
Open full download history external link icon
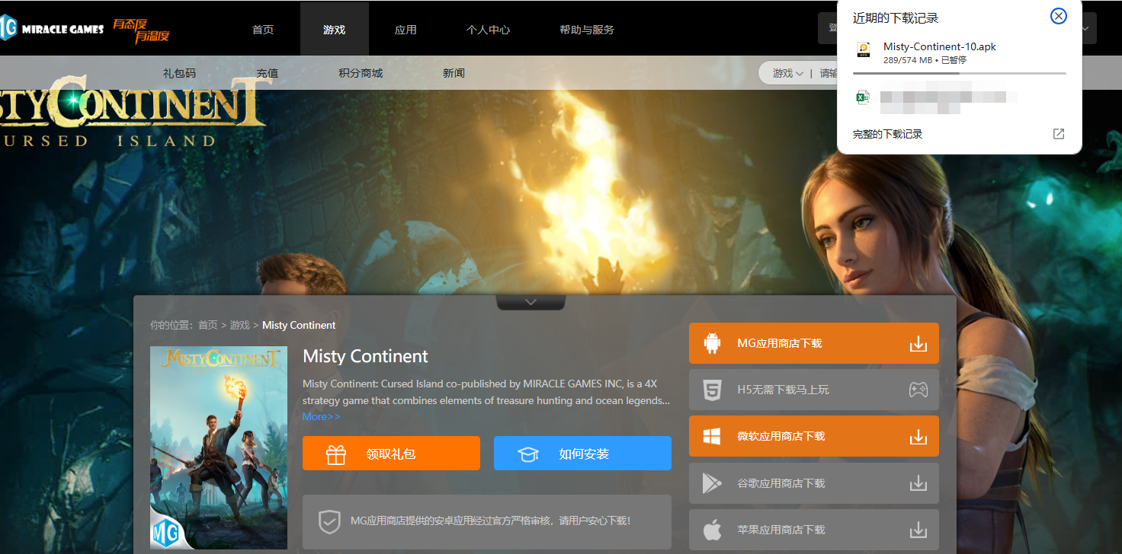pos(1058,134)
